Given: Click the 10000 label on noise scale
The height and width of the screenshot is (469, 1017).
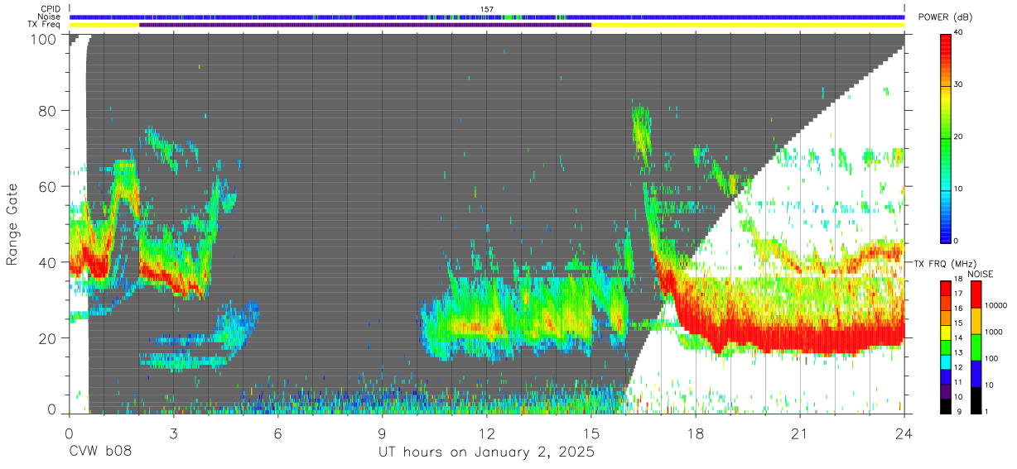Looking at the screenshot, I should click(x=997, y=307).
